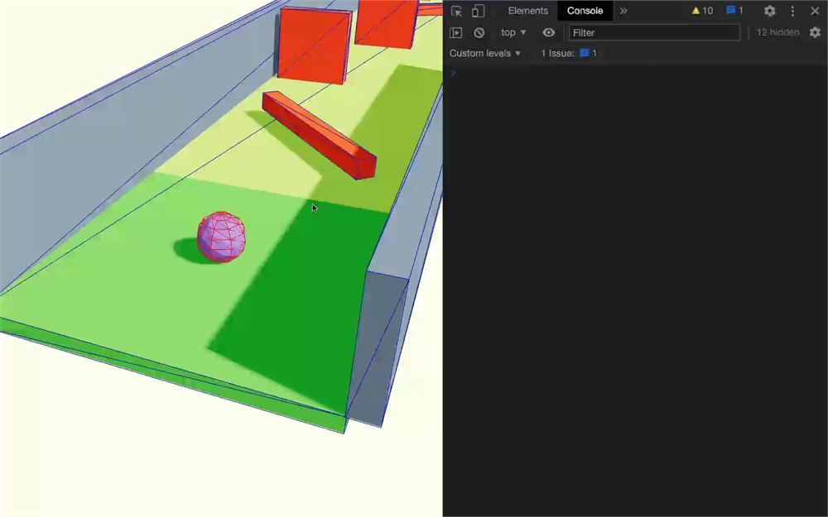
Task: Click the 12 hidden messages label
Action: click(777, 33)
